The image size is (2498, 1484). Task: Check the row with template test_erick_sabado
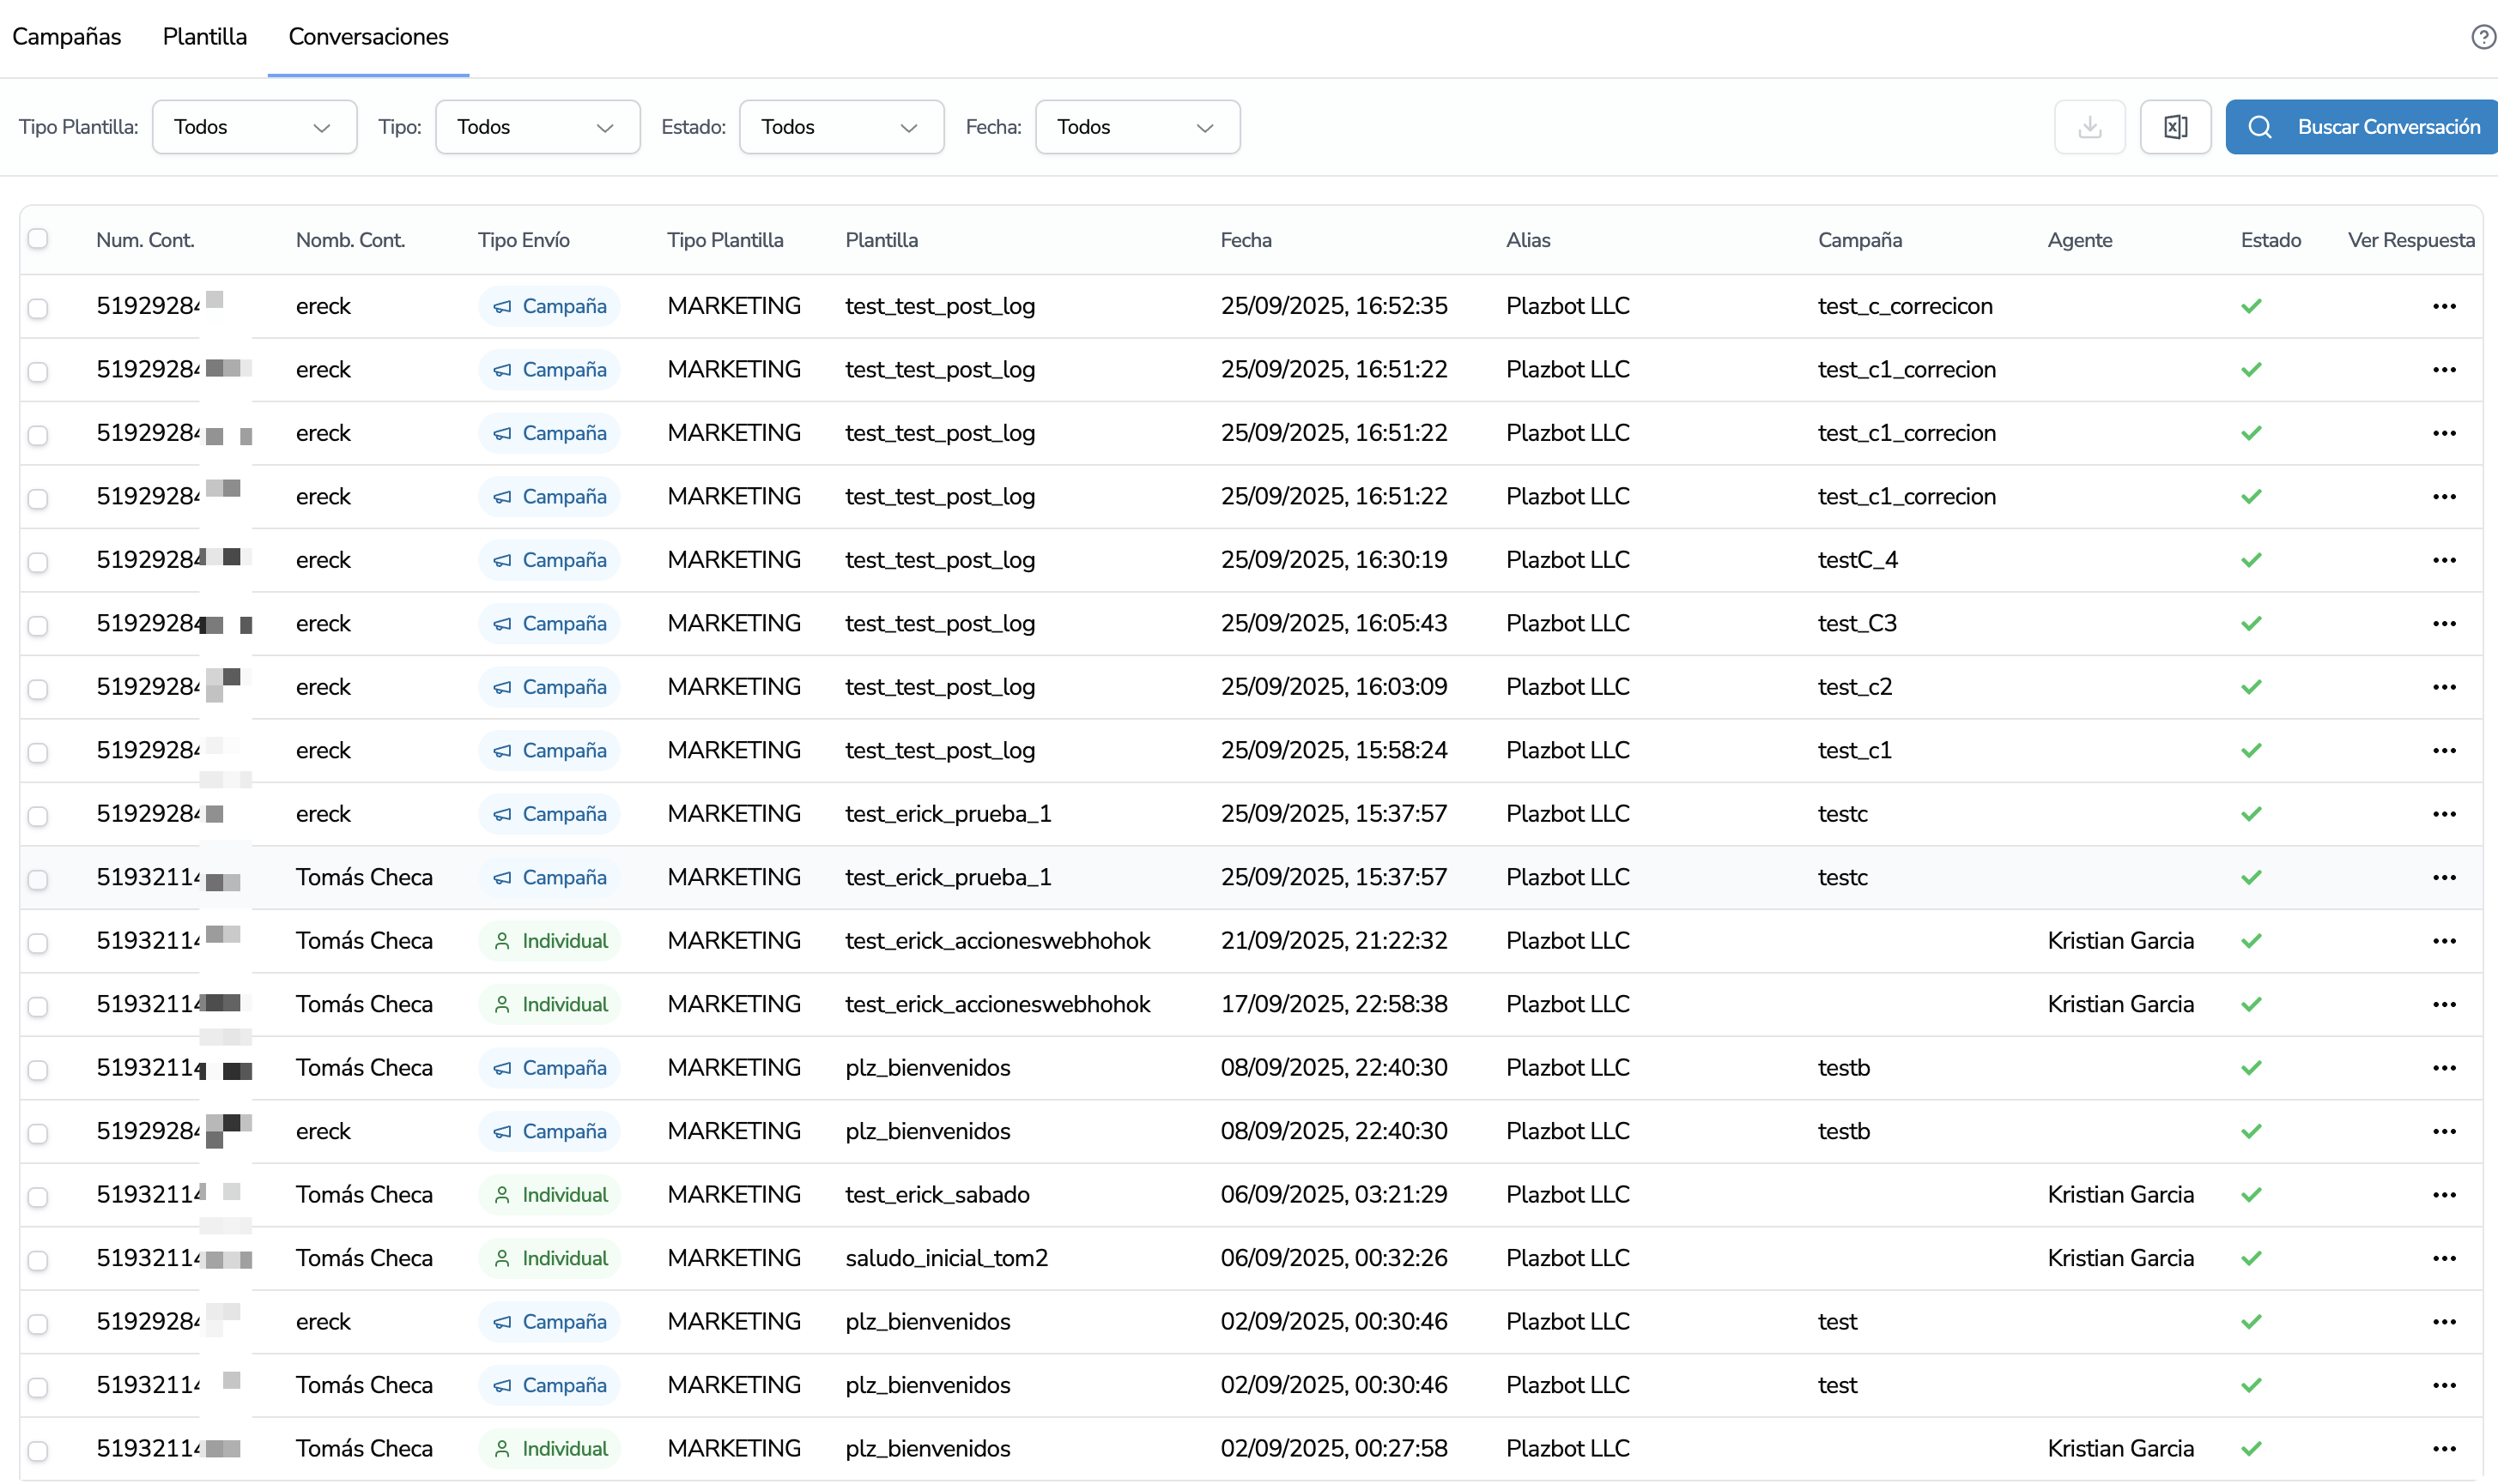coord(38,1197)
